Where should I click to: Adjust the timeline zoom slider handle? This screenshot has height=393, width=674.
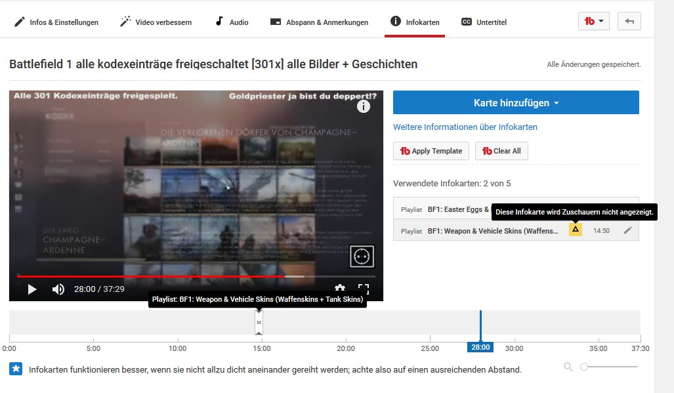coord(583,367)
